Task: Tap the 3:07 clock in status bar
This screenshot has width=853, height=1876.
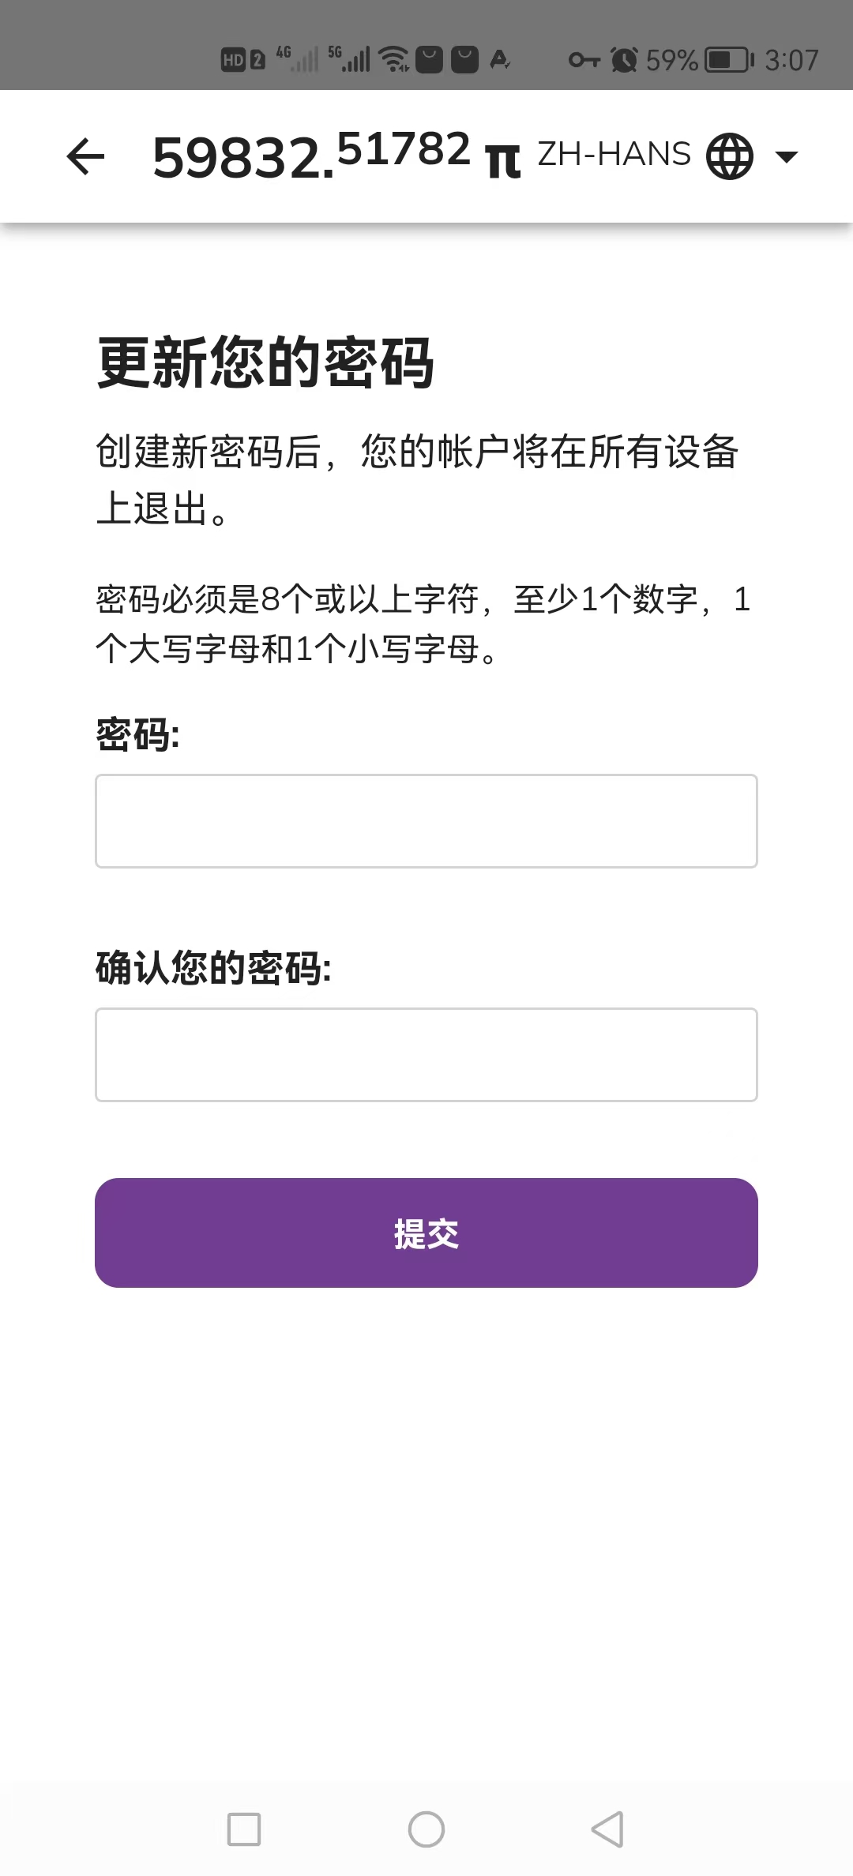Action: tap(791, 60)
